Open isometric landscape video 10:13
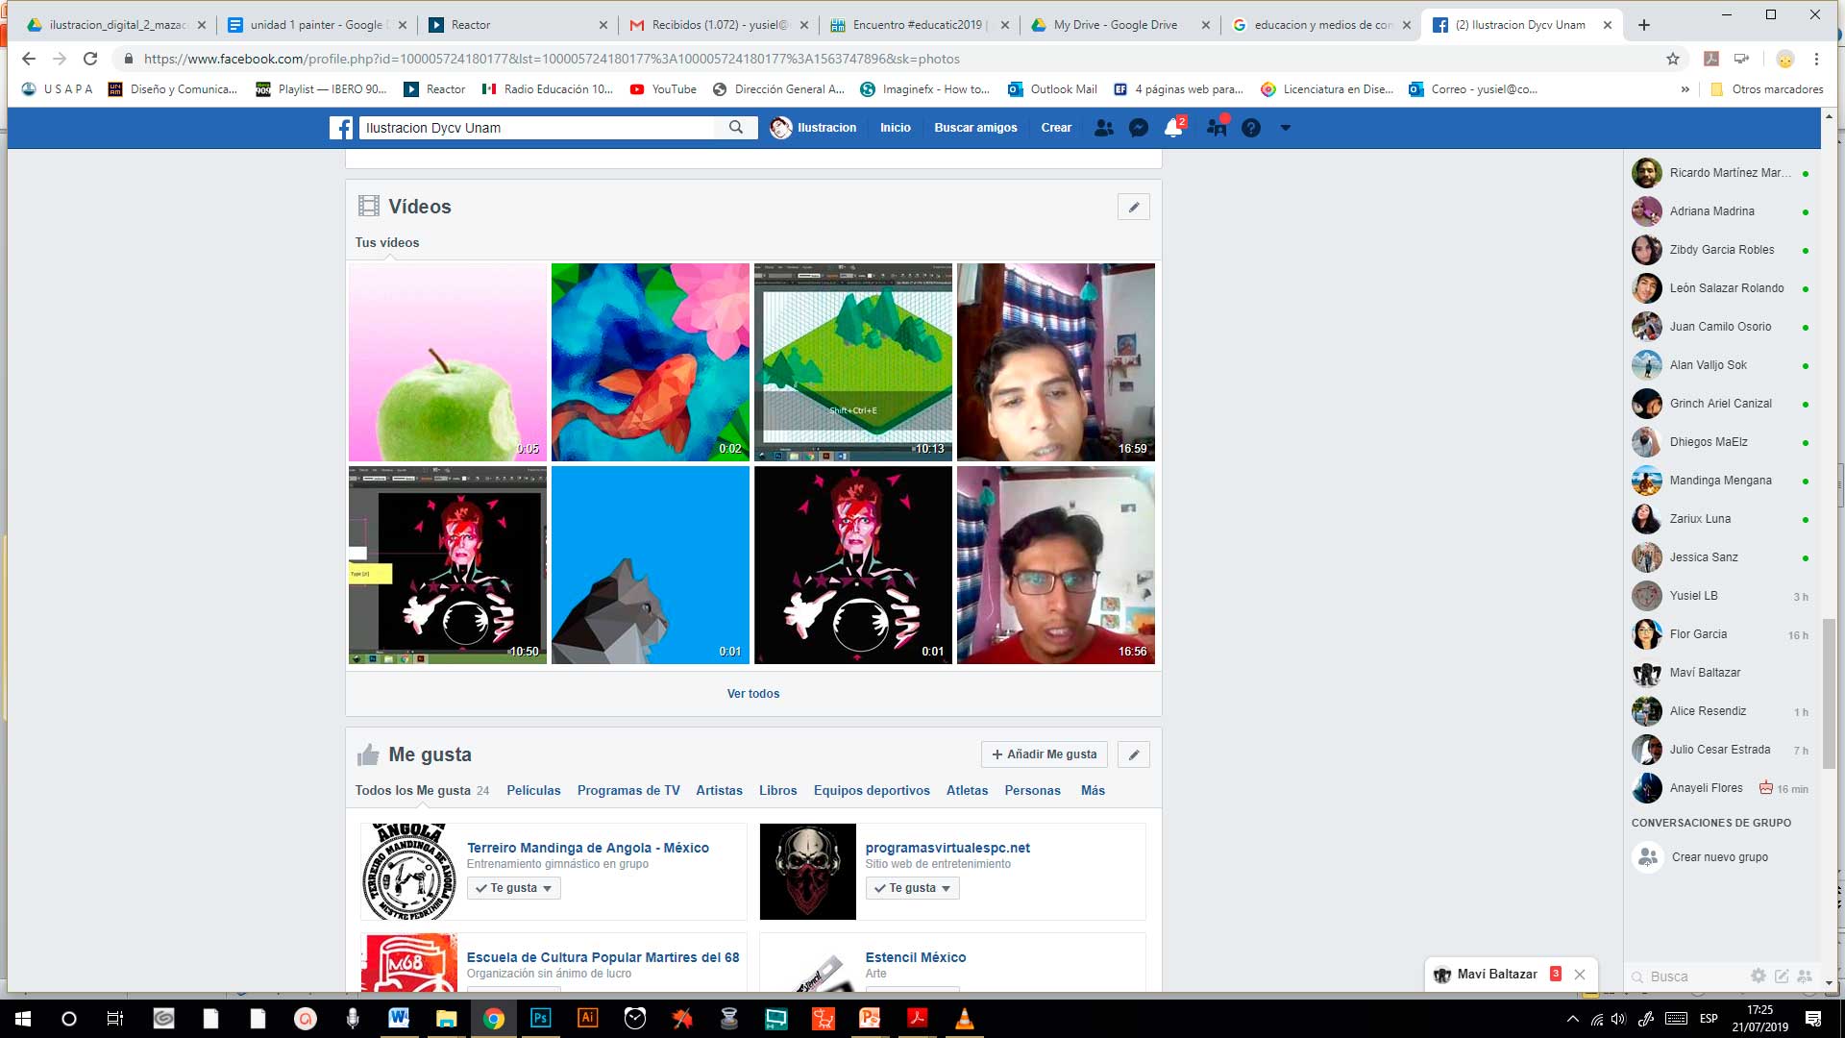This screenshot has height=1038, width=1845. 853,362
